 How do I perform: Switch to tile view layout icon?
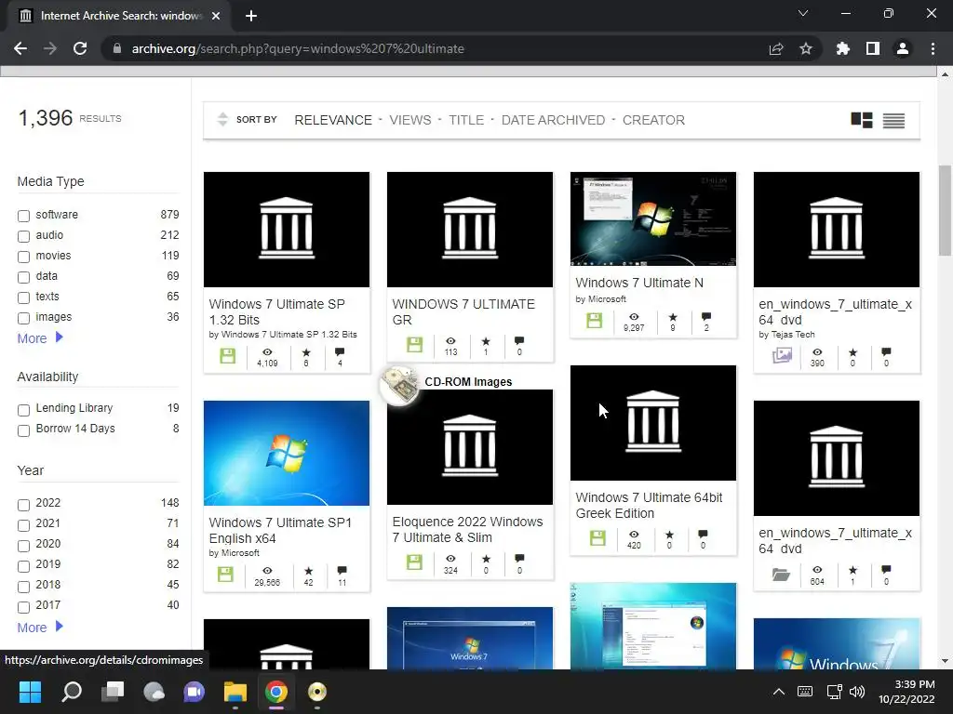pyautogui.click(x=861, y=120)
